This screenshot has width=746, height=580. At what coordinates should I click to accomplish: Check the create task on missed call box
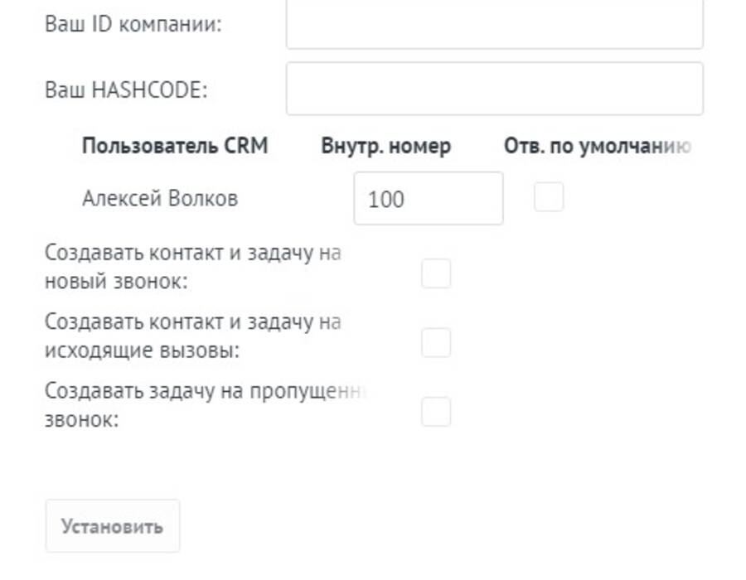point(436,411)
